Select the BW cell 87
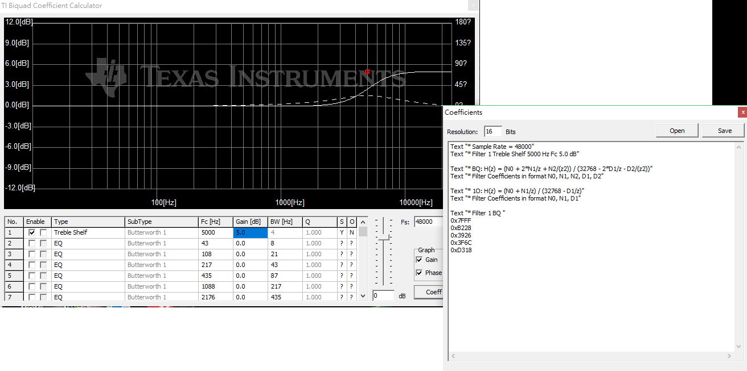 (285, 276)
